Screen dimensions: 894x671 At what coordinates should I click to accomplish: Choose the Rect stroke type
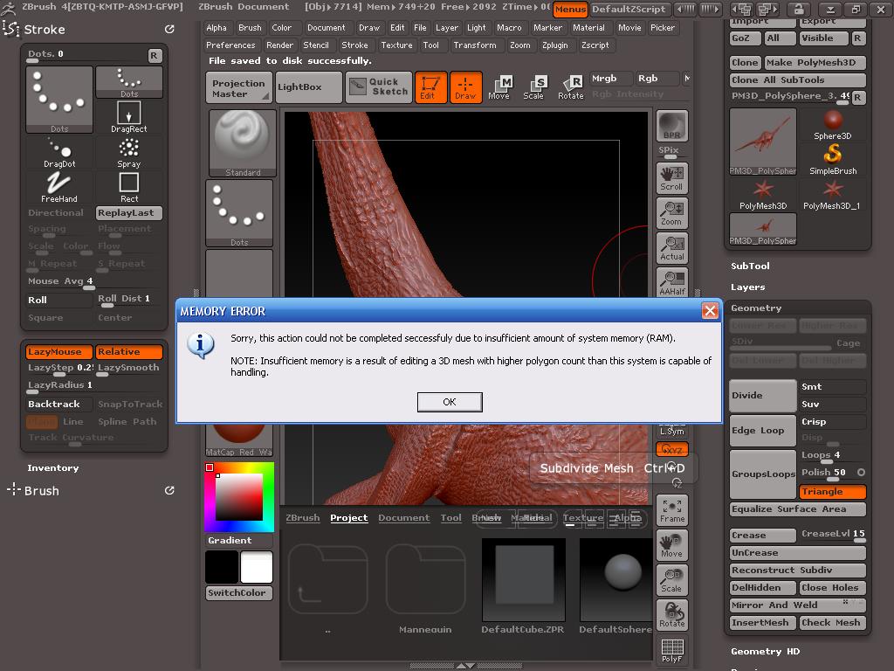tap(129, 187)
